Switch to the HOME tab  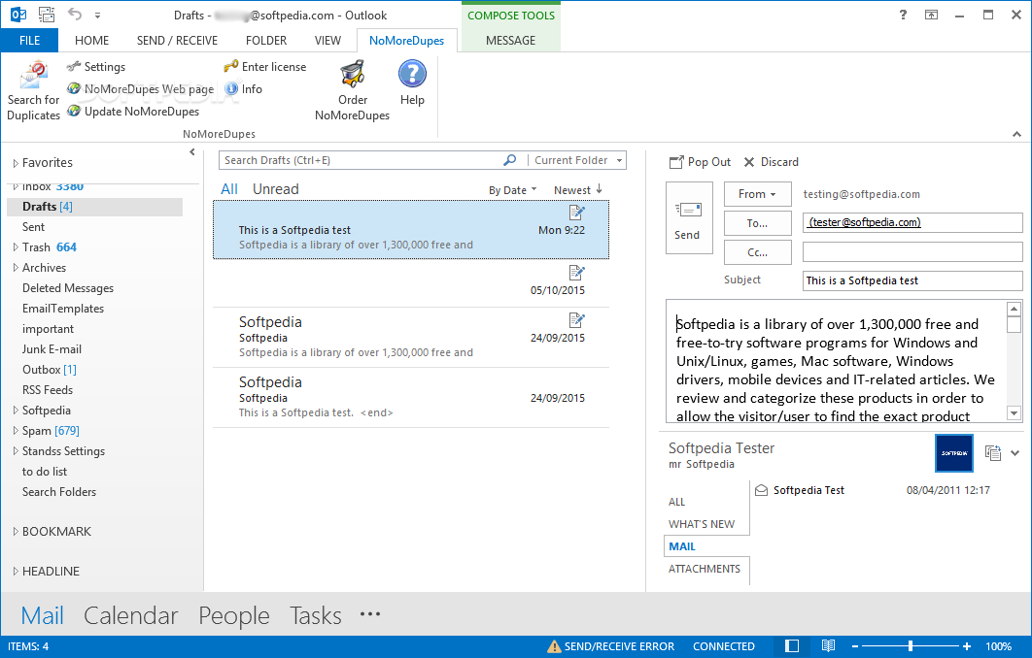pos(91,40)
